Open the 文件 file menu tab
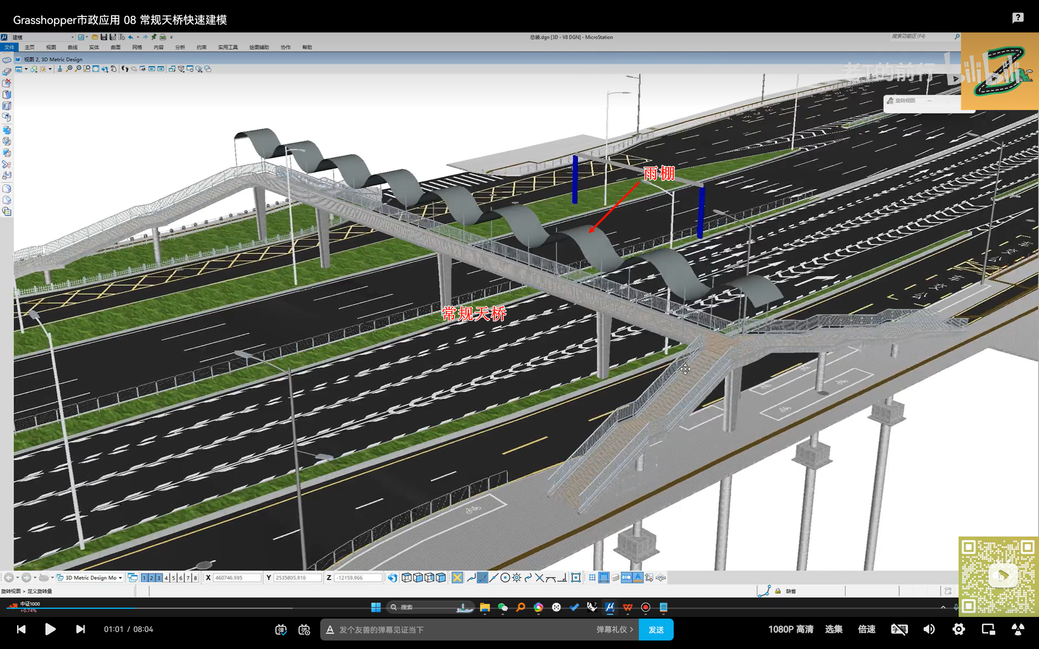The width and height of the screenshot is (1039, 649). 9,47
